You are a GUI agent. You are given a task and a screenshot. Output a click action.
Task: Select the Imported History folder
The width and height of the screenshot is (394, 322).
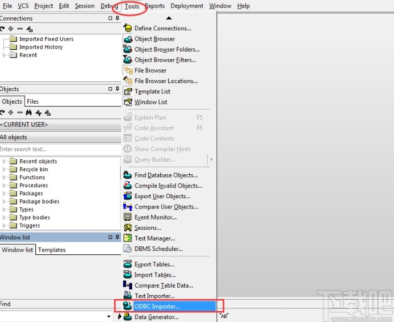click(x=36, y=47)
